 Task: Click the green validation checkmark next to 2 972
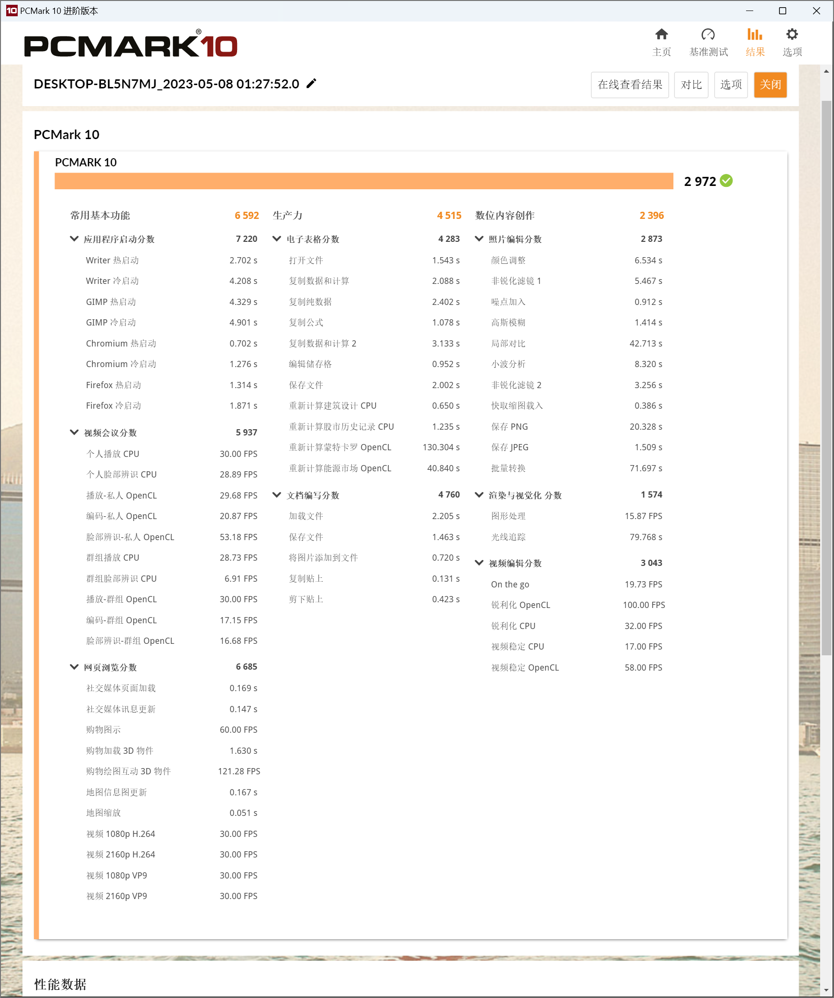click(x=726, y=181)
